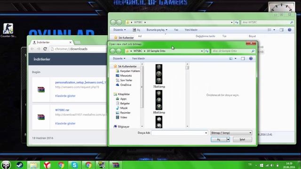
Task: Open the view options arrow in the open dialog
Action: click(x=236, y=58)
